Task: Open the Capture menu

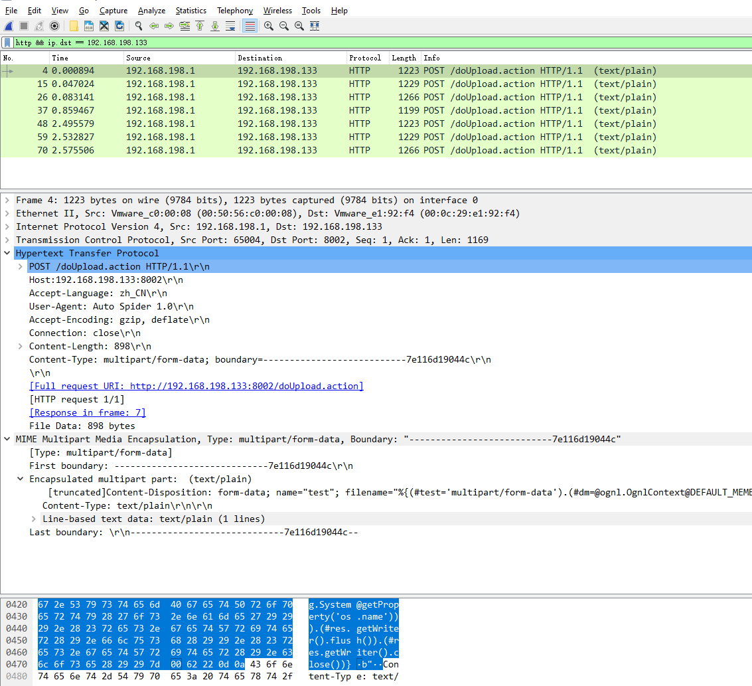Action: point(113,11)
